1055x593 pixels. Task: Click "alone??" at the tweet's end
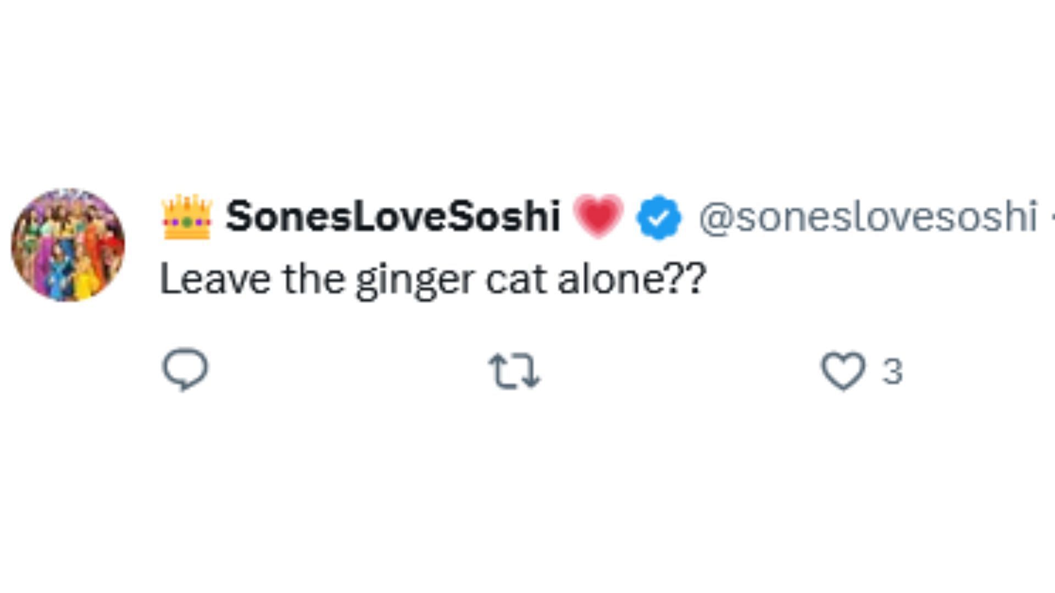click(631, 279)
